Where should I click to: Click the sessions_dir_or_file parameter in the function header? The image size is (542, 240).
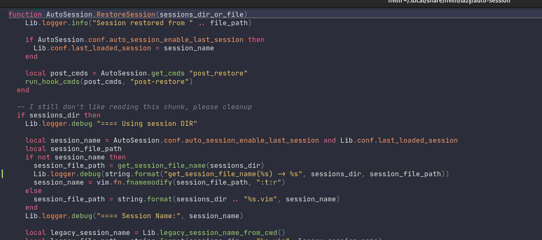tap(202, 15)
